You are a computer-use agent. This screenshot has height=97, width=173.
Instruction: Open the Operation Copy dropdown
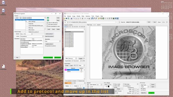pyautogui.click(x=53, y=41)
